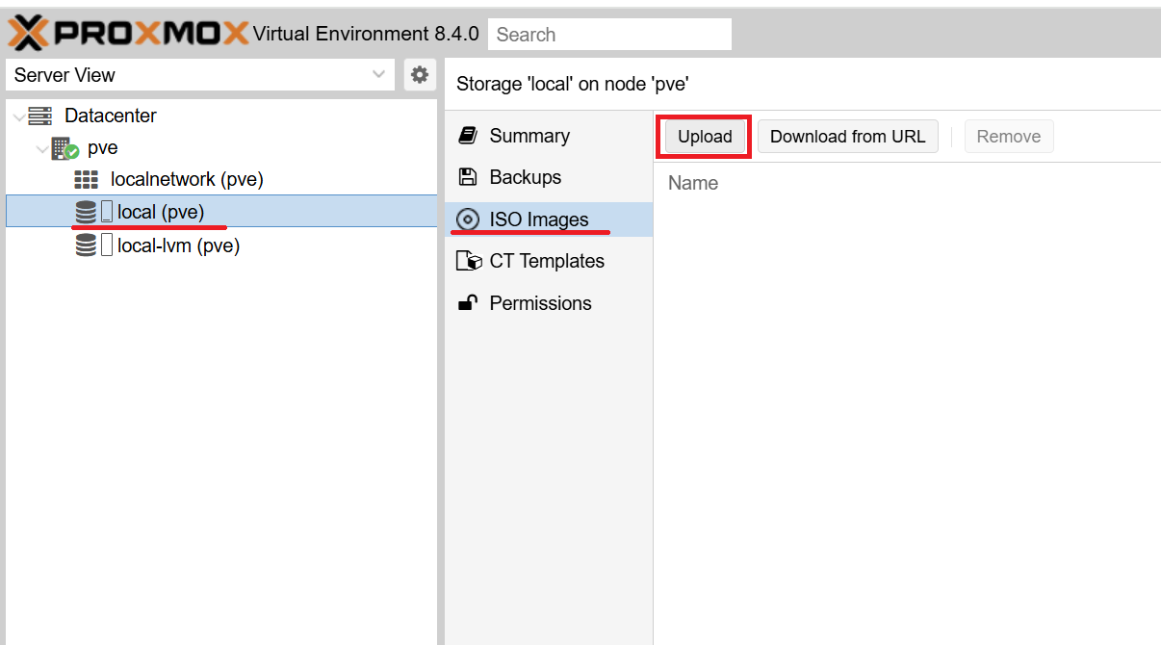This screenshot has height=645, width=1161.
Task: Switch to the ISO Images tab
Action: point(538,219)
